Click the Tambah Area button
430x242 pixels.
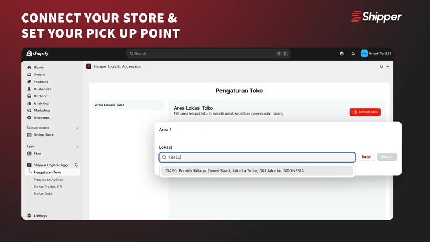365,112
